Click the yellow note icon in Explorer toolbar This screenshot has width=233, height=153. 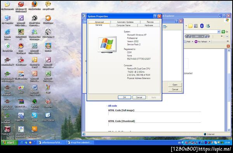(190, 26)
